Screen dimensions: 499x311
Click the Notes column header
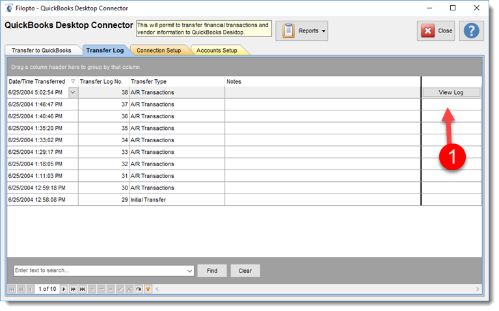coord(323,82)
